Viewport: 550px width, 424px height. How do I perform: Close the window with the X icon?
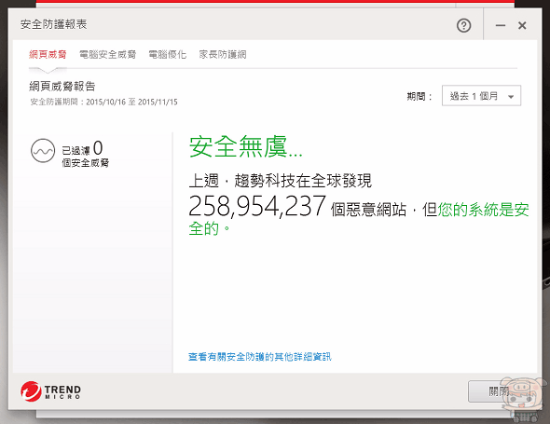click(522, 25)
